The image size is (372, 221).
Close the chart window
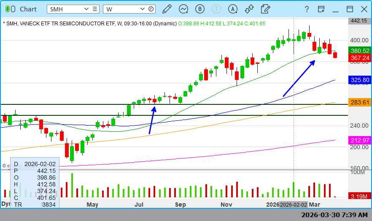[x=364, y=9]
